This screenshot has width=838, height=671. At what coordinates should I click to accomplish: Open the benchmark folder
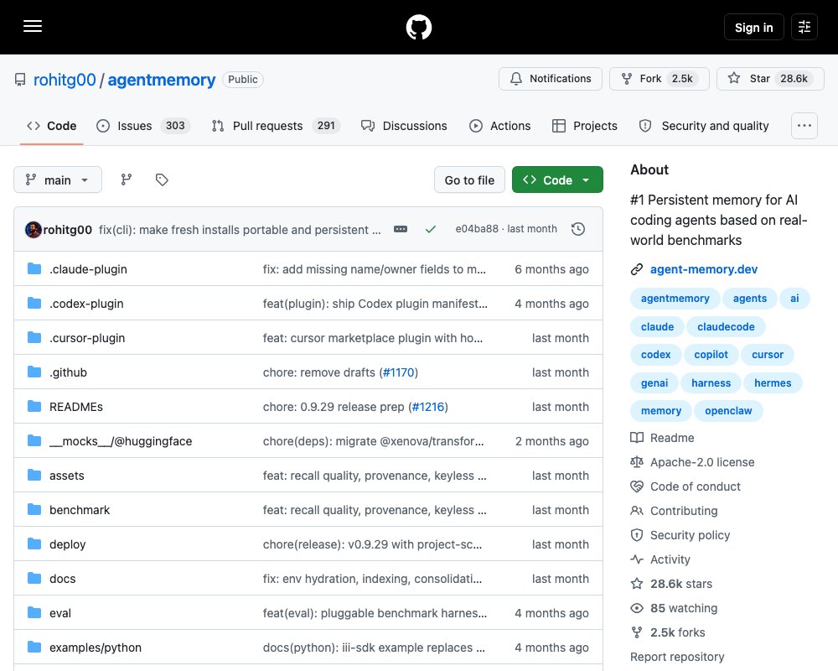point(80,510)
